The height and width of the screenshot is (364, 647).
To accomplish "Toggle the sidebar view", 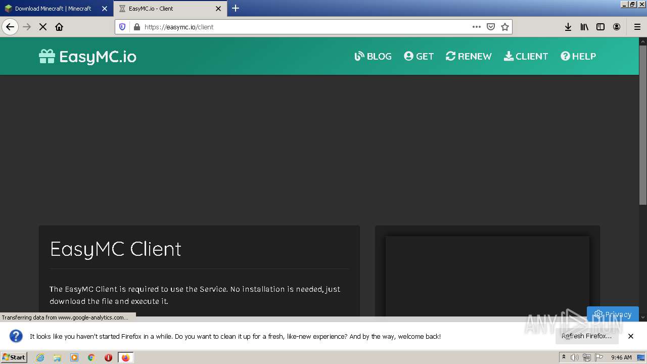I will pyautogui.click(x=600, y=27).
